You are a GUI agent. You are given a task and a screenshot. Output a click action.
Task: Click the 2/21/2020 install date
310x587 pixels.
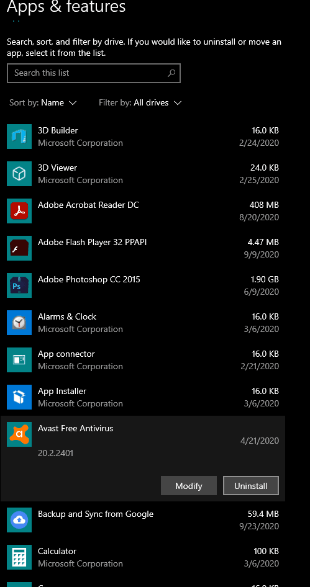pos(260,366)
